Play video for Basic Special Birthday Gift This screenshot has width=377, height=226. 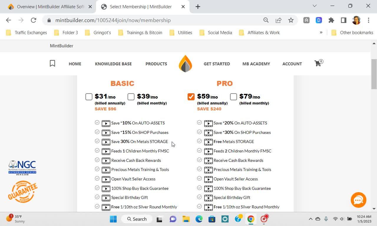(x=106, y=197)
